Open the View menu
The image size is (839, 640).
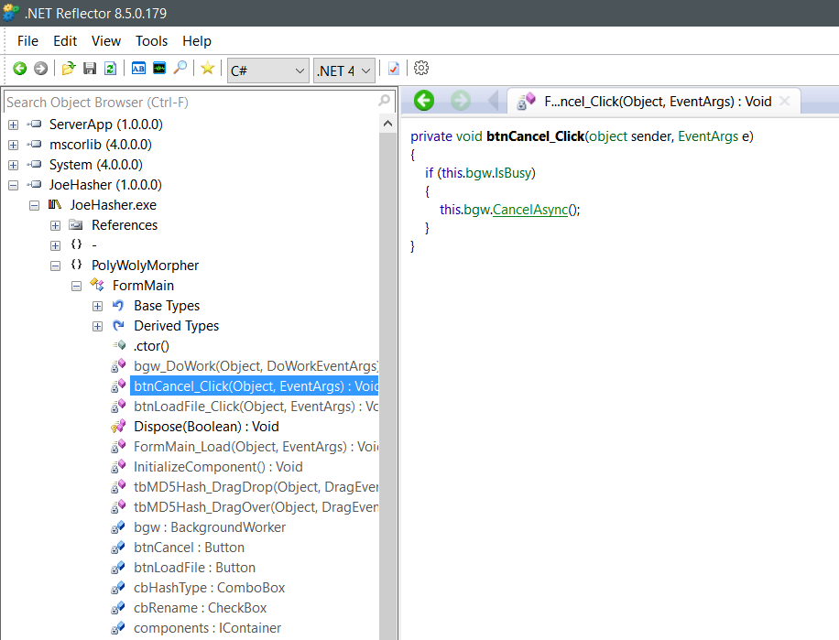coord(106,41)
